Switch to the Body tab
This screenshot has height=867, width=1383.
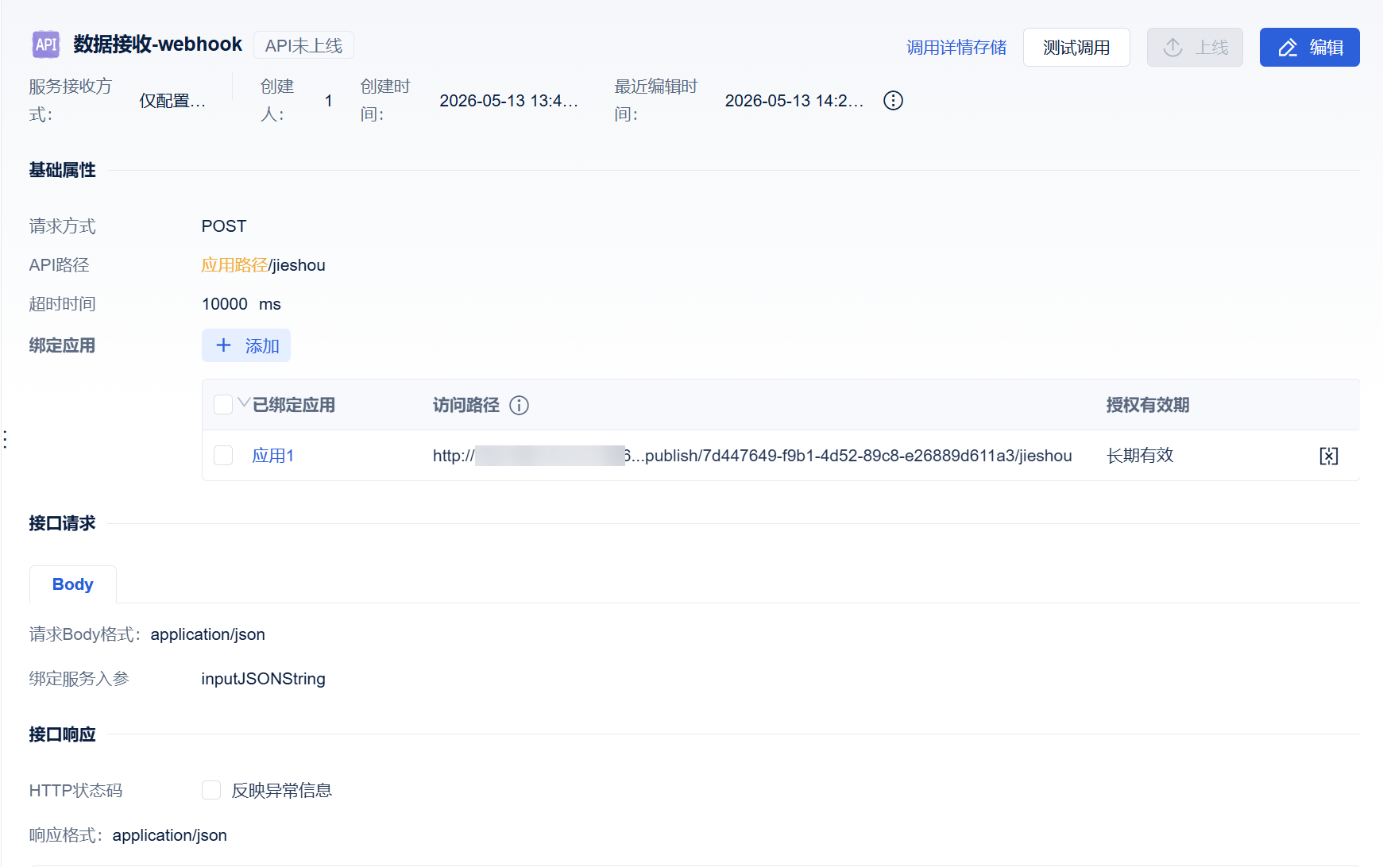coord(73,584)
